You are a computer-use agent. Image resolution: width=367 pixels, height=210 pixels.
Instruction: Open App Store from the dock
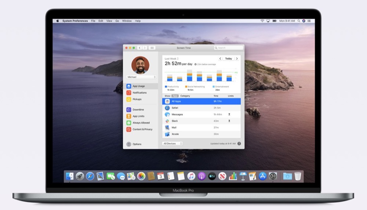263,176
